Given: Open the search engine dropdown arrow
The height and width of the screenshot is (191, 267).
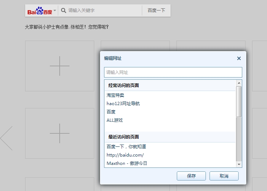Looking at the screenshot, I should click(x=55, y=11).
